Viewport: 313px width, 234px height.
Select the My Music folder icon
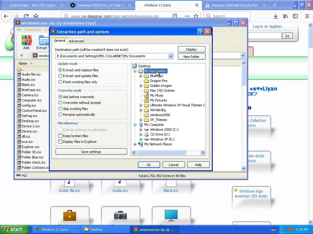click(146, 95)
